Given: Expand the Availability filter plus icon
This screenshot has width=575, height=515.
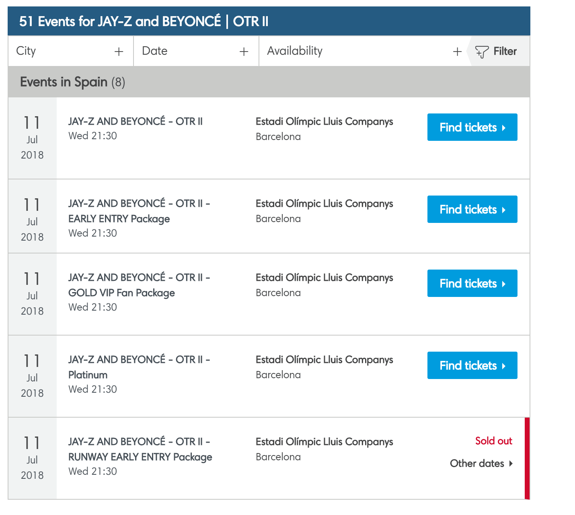Looking at the screenshot, I should click(457, 51).
